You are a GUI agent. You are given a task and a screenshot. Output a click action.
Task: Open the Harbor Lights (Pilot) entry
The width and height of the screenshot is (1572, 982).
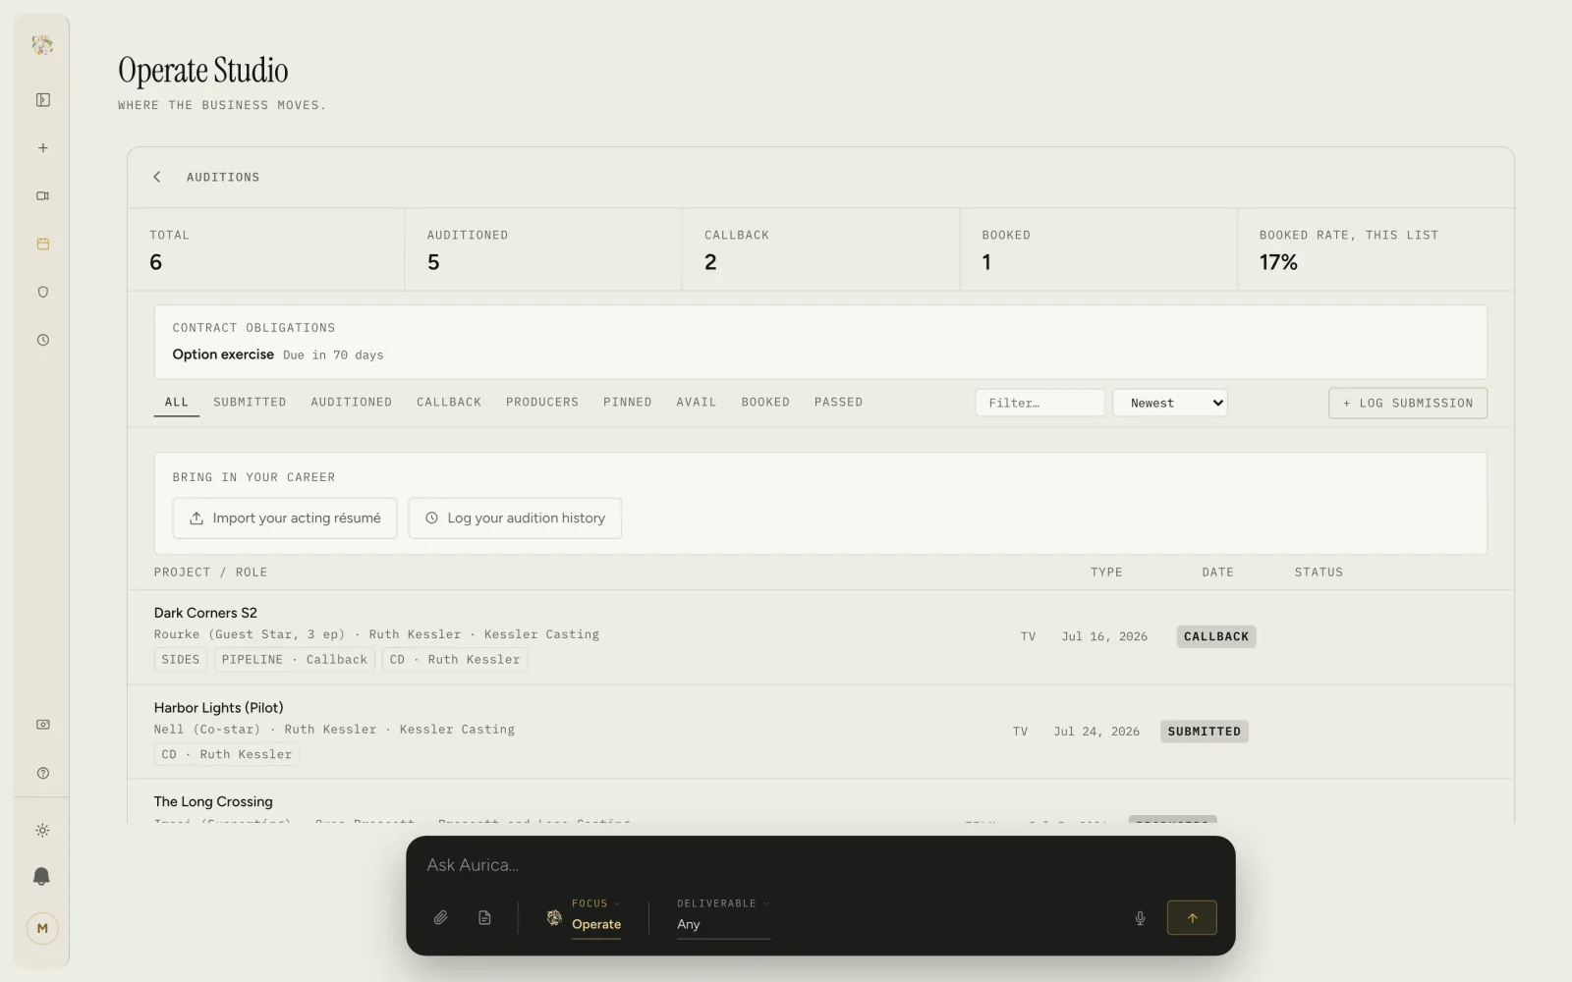click(x=820, y=732)
